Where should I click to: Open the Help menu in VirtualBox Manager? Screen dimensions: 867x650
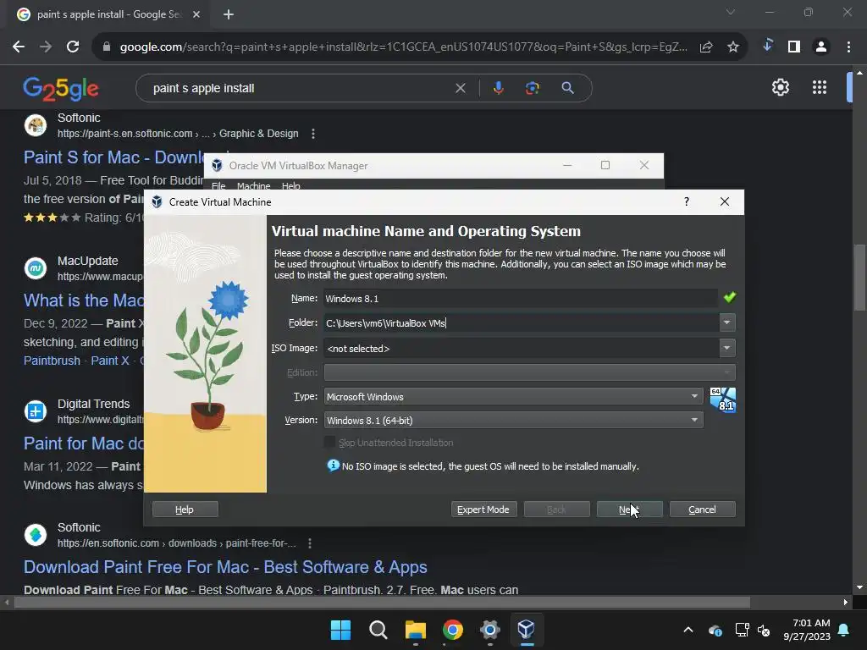[x=291, y=185]
